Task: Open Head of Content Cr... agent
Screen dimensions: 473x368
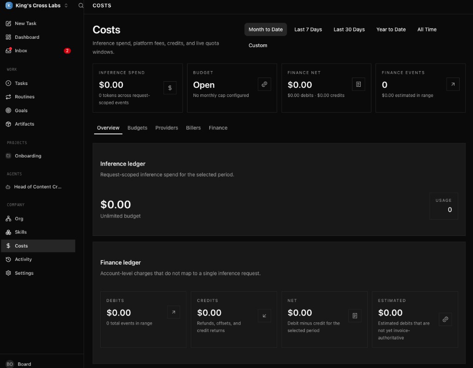Action: pyautogui.click(x=38, y=187)
